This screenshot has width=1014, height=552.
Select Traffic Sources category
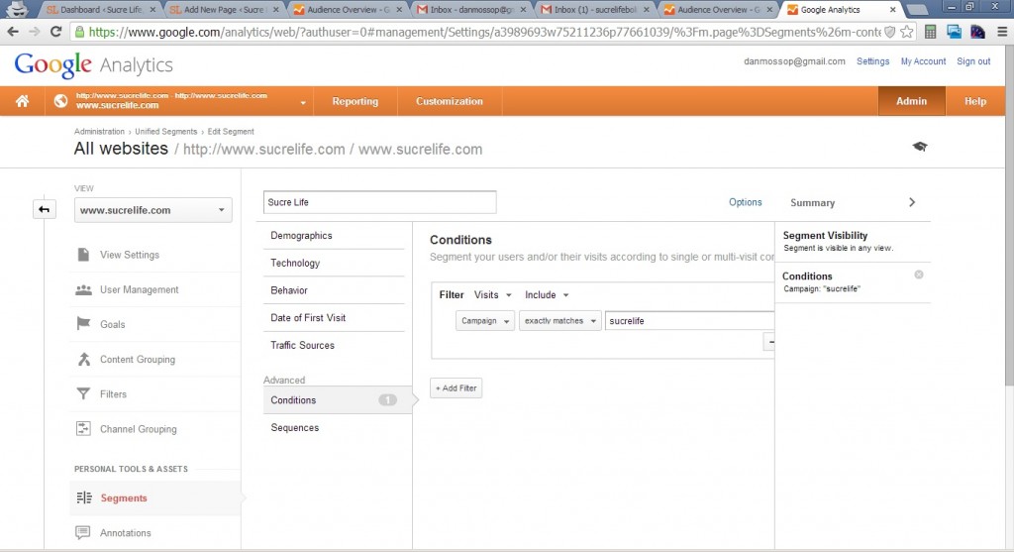(x=334, y=345)
